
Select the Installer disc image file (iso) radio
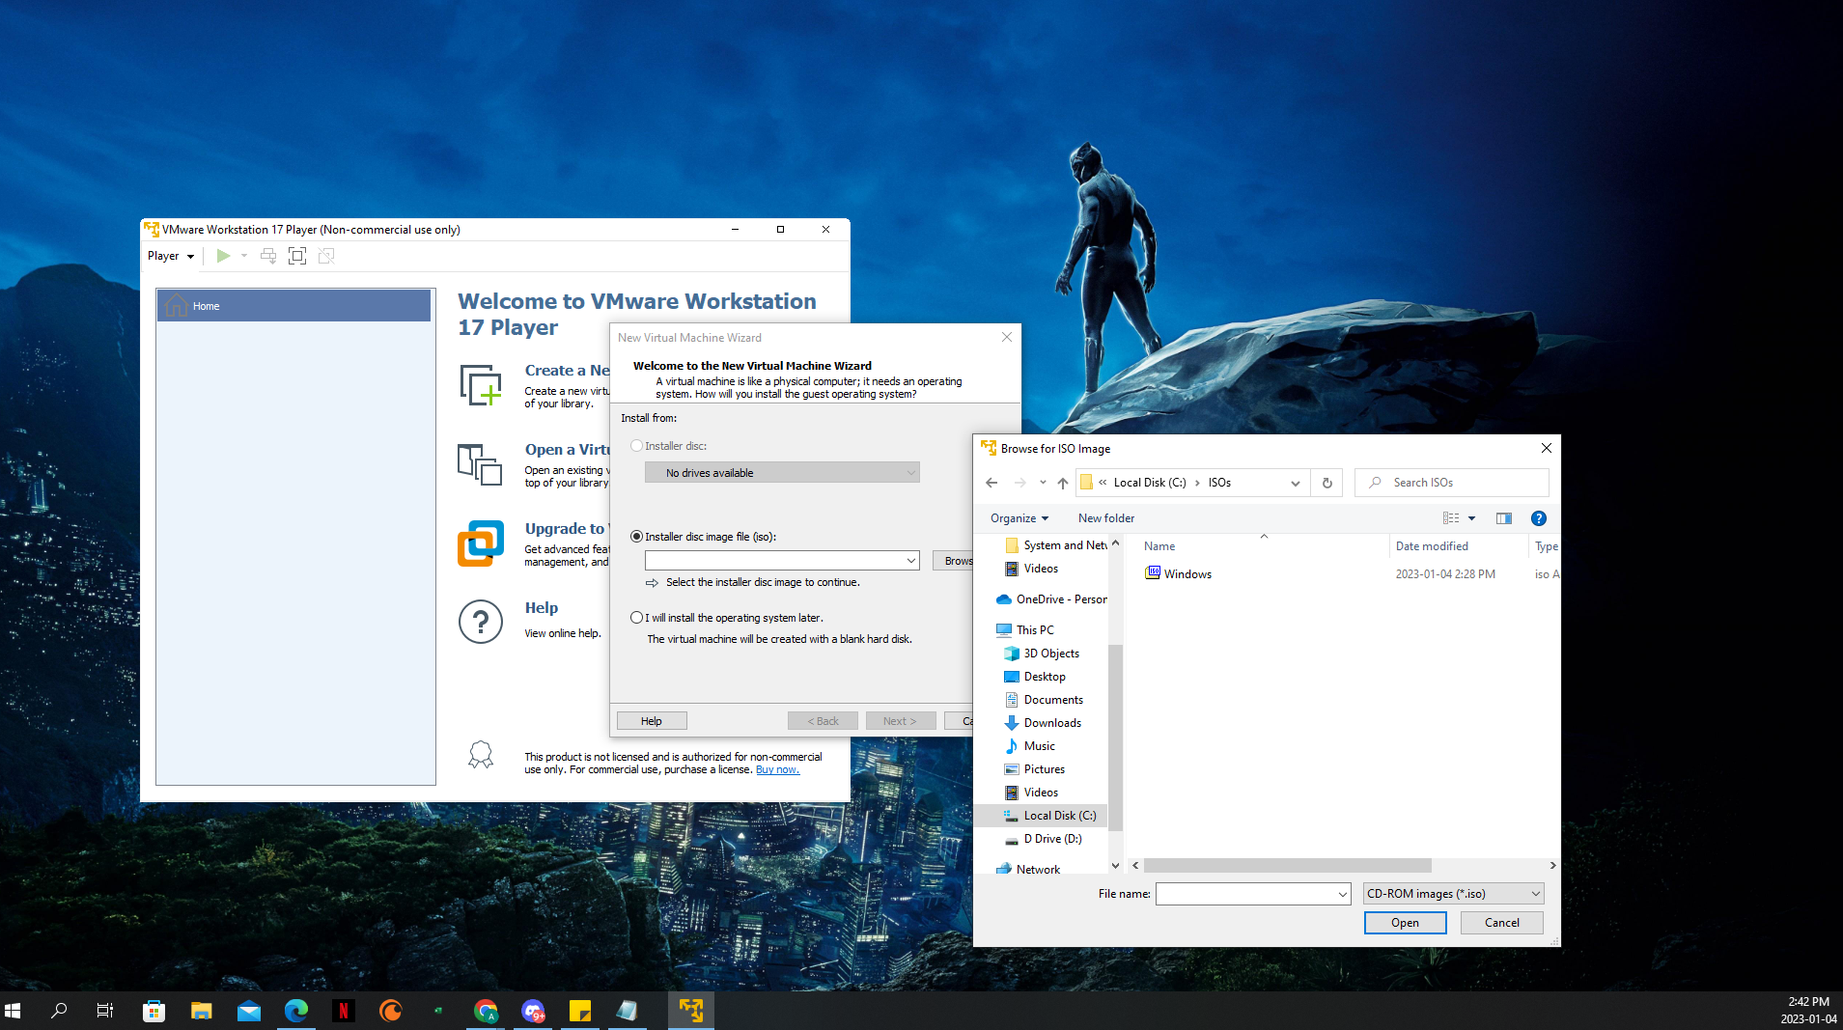point(636,537)
